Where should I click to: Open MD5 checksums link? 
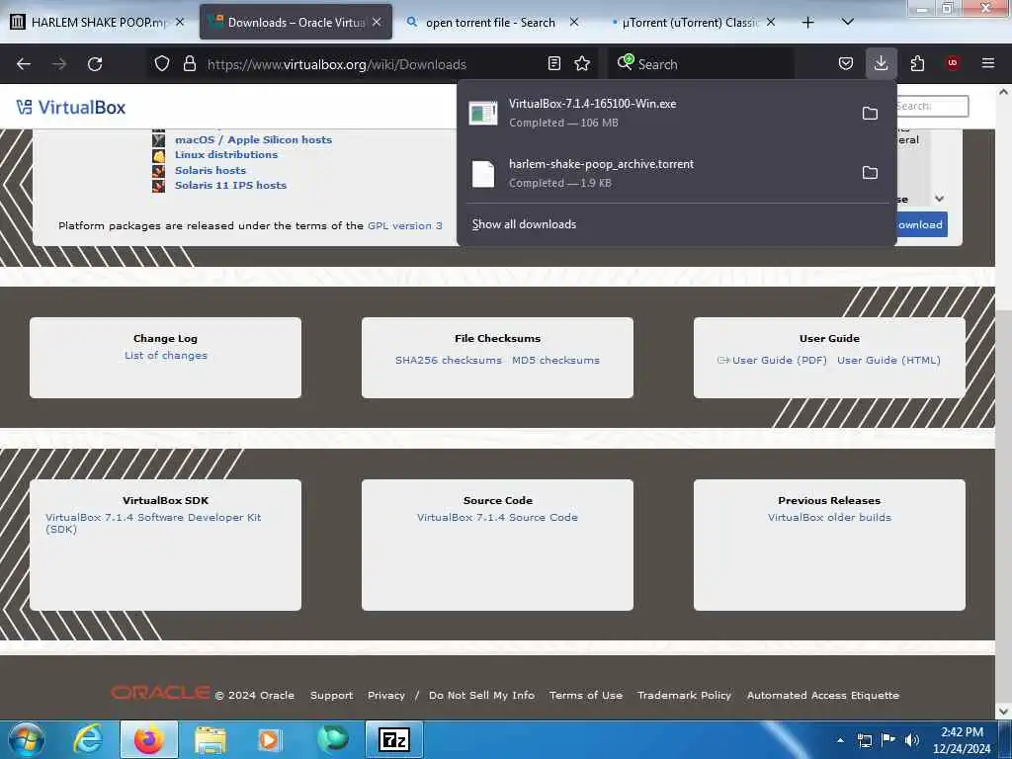tap(555, 360)
